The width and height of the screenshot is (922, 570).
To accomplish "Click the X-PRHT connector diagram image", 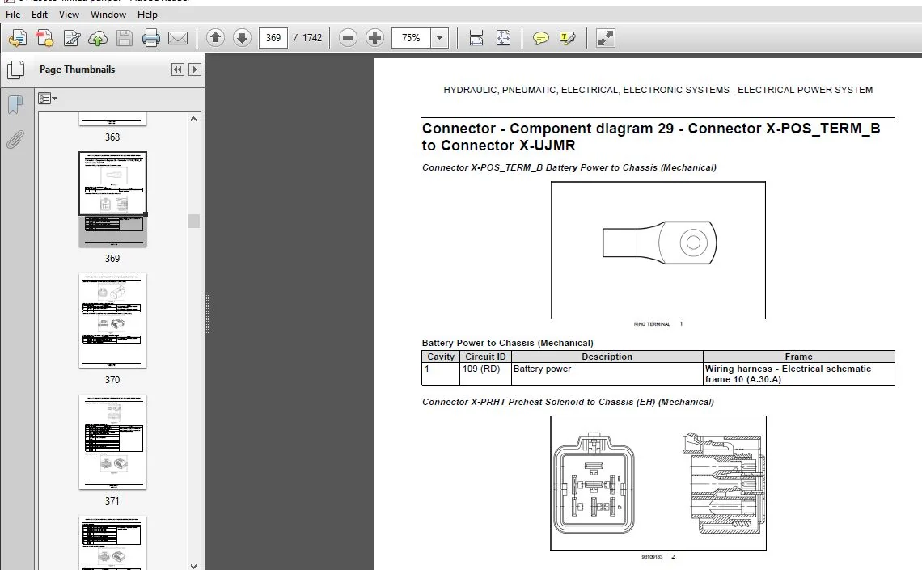I will click(x=658, y=483).
